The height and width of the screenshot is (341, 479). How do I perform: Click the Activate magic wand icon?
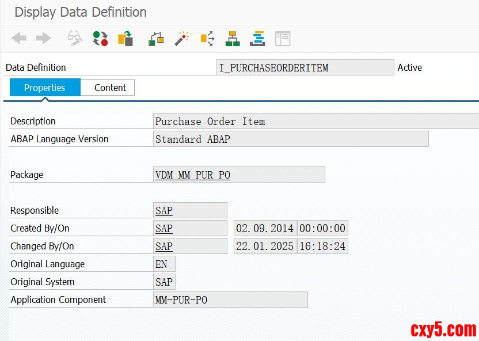[x=182, y=39]
